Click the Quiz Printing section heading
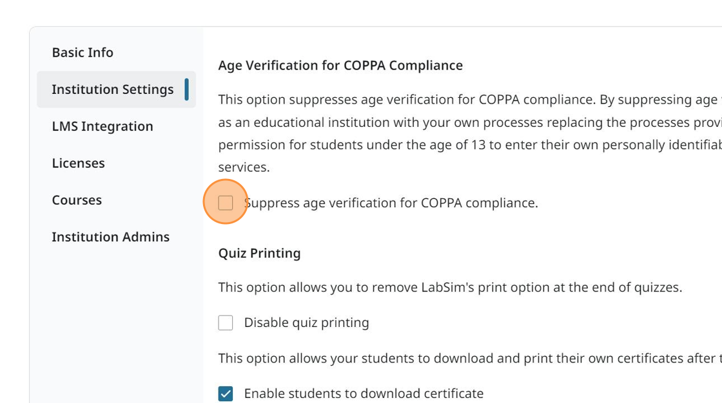 point(259,253)
